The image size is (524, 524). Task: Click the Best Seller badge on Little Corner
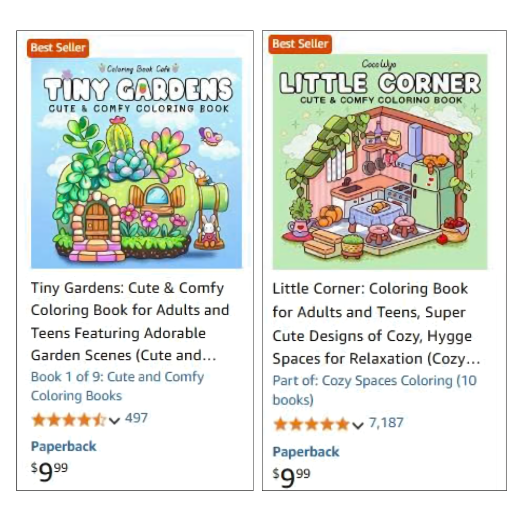pyautogui.click(x=300, y=44)
